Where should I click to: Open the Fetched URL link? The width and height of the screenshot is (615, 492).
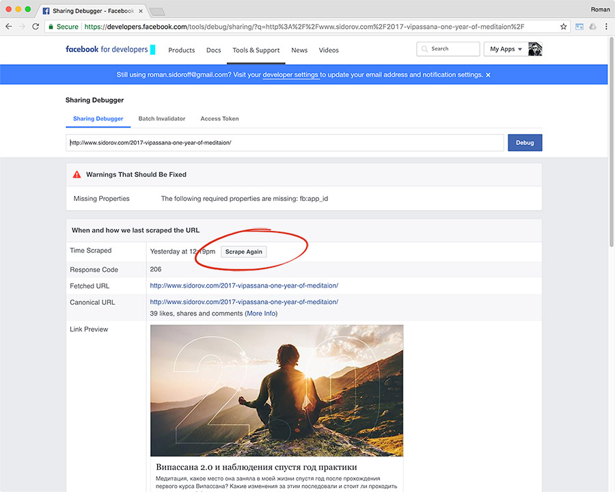coord(244,286)
